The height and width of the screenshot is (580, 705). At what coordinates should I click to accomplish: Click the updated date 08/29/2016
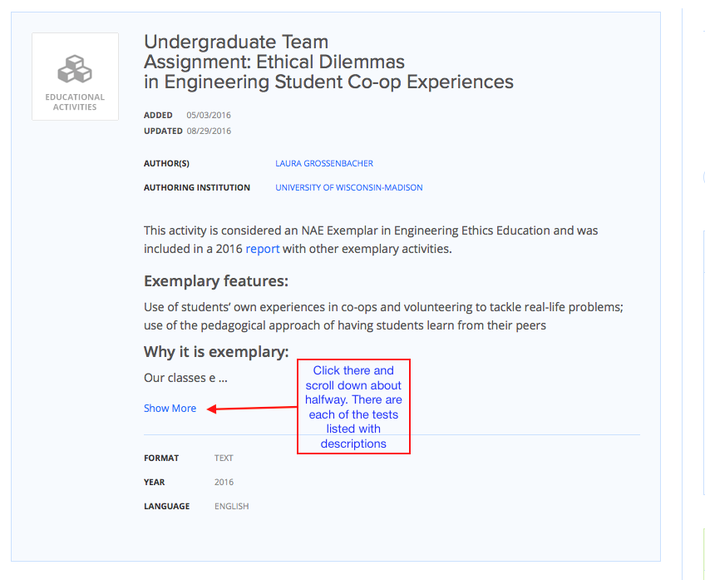(209, 131)
